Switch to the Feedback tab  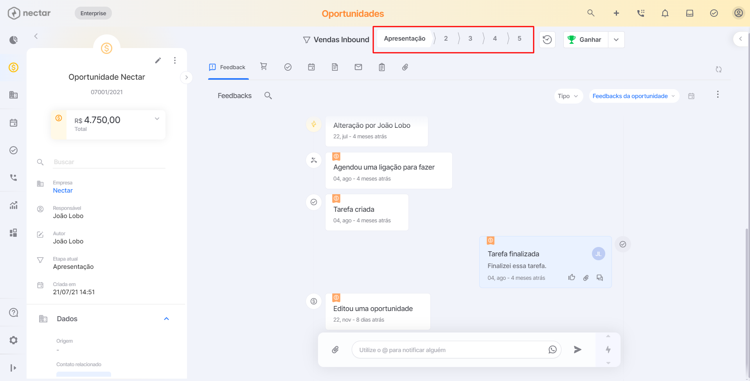point(228,67)
